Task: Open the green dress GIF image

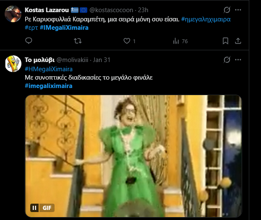Action: [x=133, y=156]
